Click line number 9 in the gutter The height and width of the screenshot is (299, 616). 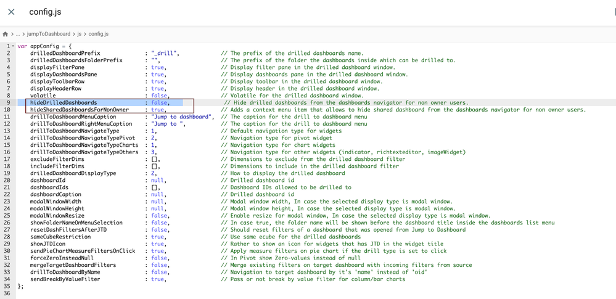point(8,102)
